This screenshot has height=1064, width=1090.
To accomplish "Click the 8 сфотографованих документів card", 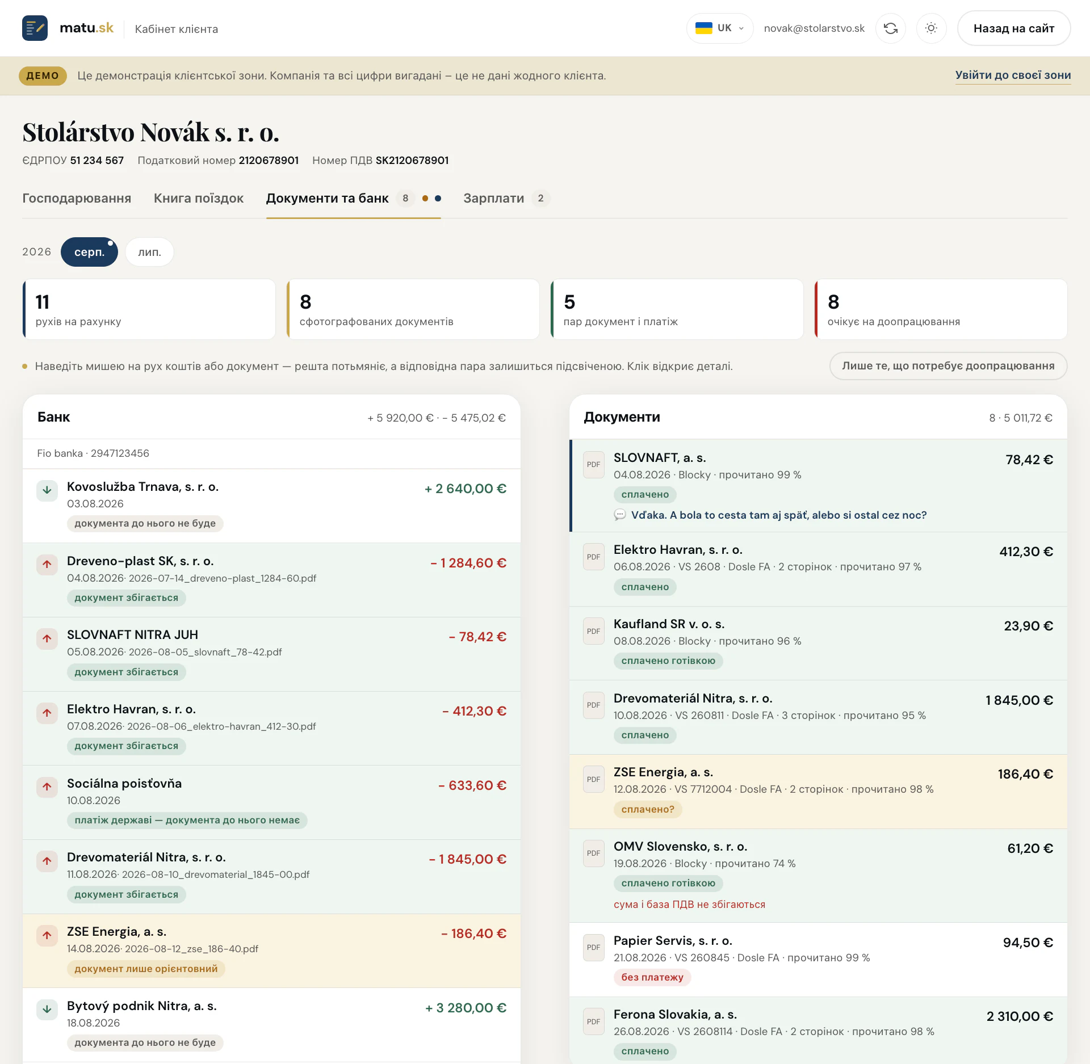I will 413,309.
